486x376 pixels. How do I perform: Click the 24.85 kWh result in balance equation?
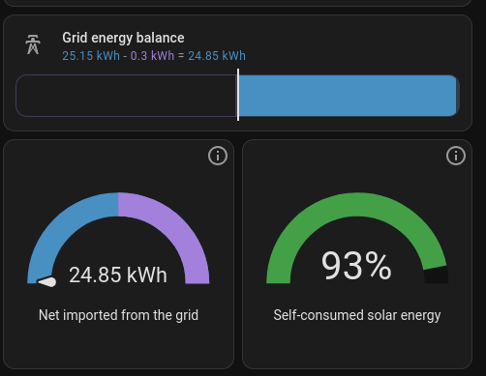[x=217, y=56]
